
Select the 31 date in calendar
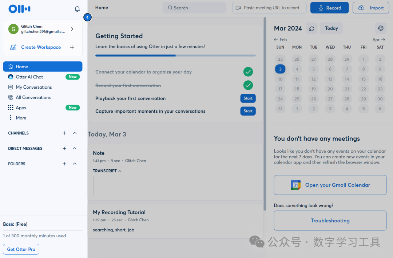point(280,109)
